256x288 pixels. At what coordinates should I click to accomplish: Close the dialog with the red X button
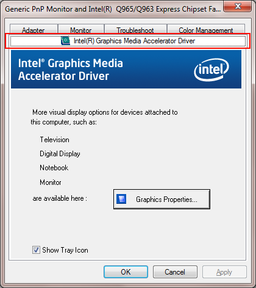(238, 6)
